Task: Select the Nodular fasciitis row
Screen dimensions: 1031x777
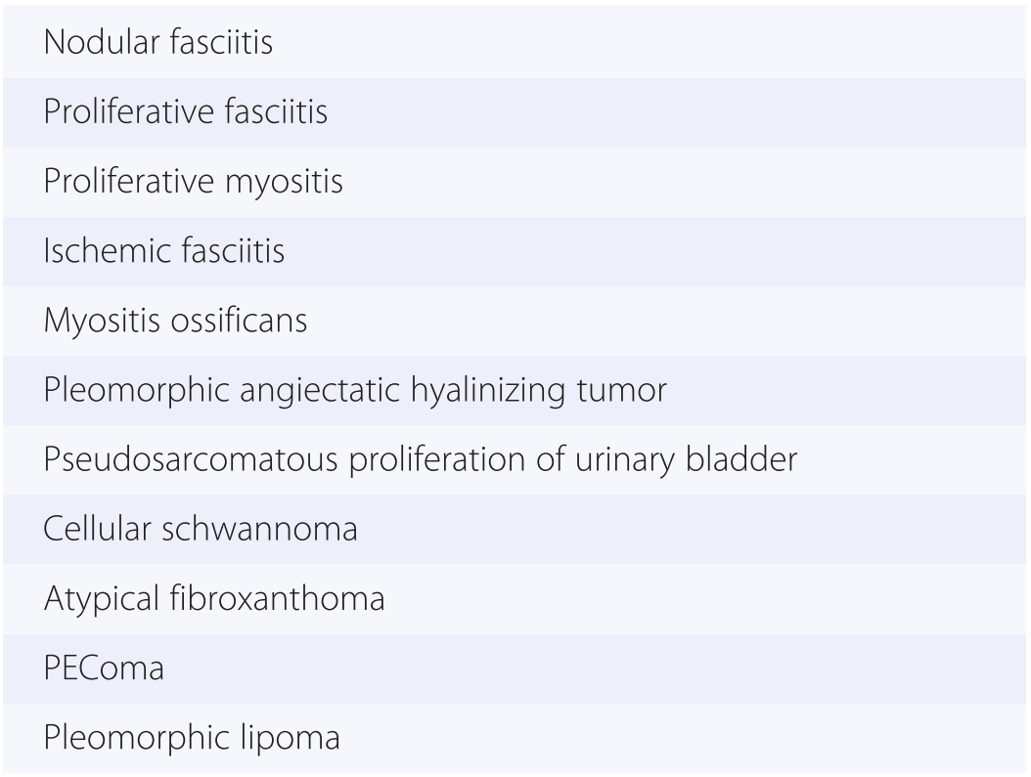Action: [157, 44]
